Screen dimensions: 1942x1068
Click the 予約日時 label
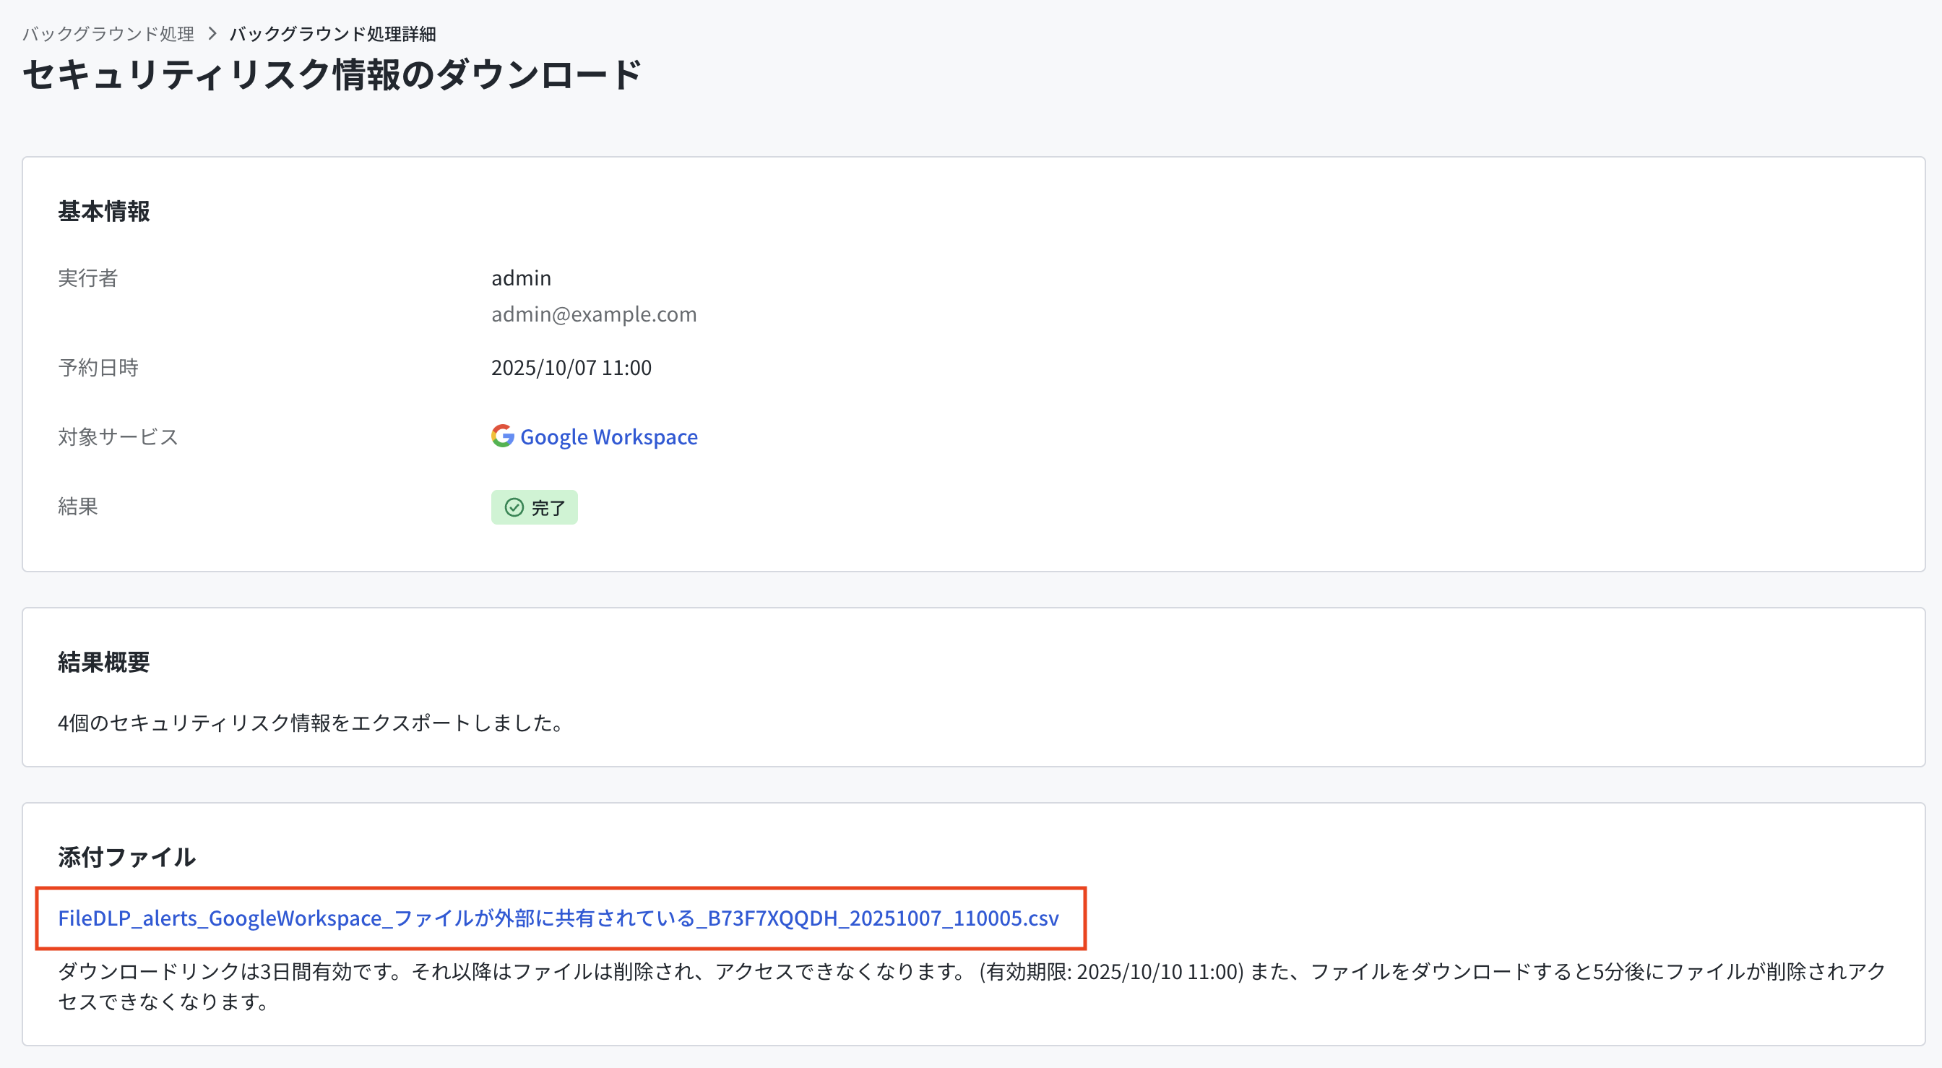tap(98, 367)
